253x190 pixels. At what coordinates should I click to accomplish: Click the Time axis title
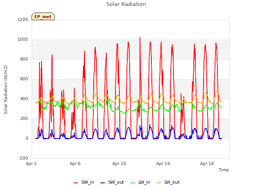tap(223, 170)
